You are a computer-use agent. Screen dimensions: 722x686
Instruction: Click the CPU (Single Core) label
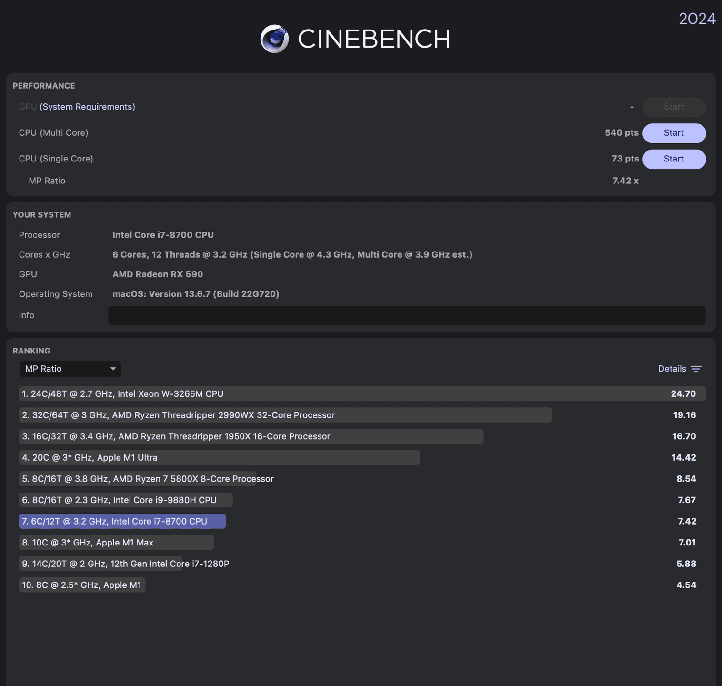pos(56,159)
